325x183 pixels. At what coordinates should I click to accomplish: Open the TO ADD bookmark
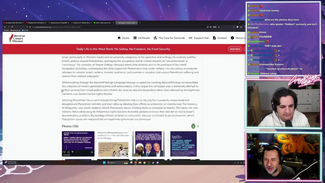pos(25,30)
